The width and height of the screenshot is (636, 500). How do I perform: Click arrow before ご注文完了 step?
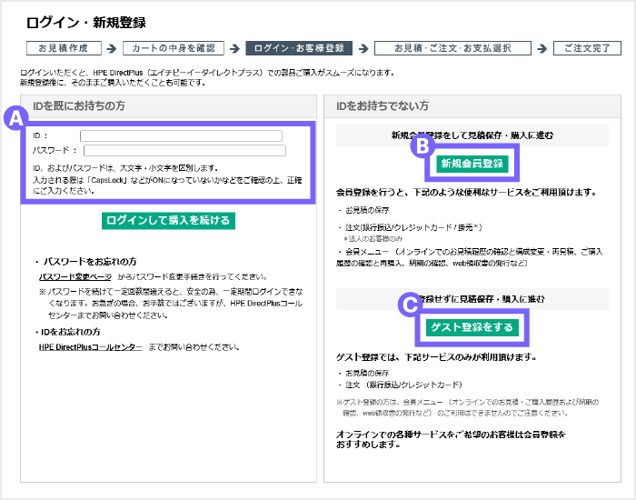coord(541,48)
